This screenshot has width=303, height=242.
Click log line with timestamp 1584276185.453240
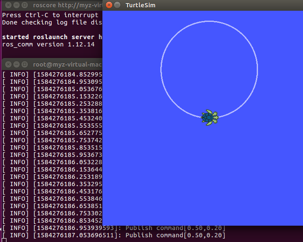pos(52,118)
